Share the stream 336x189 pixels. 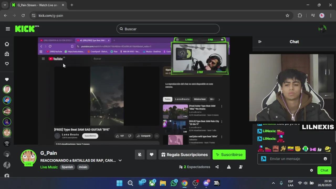[x=217, y=167]
